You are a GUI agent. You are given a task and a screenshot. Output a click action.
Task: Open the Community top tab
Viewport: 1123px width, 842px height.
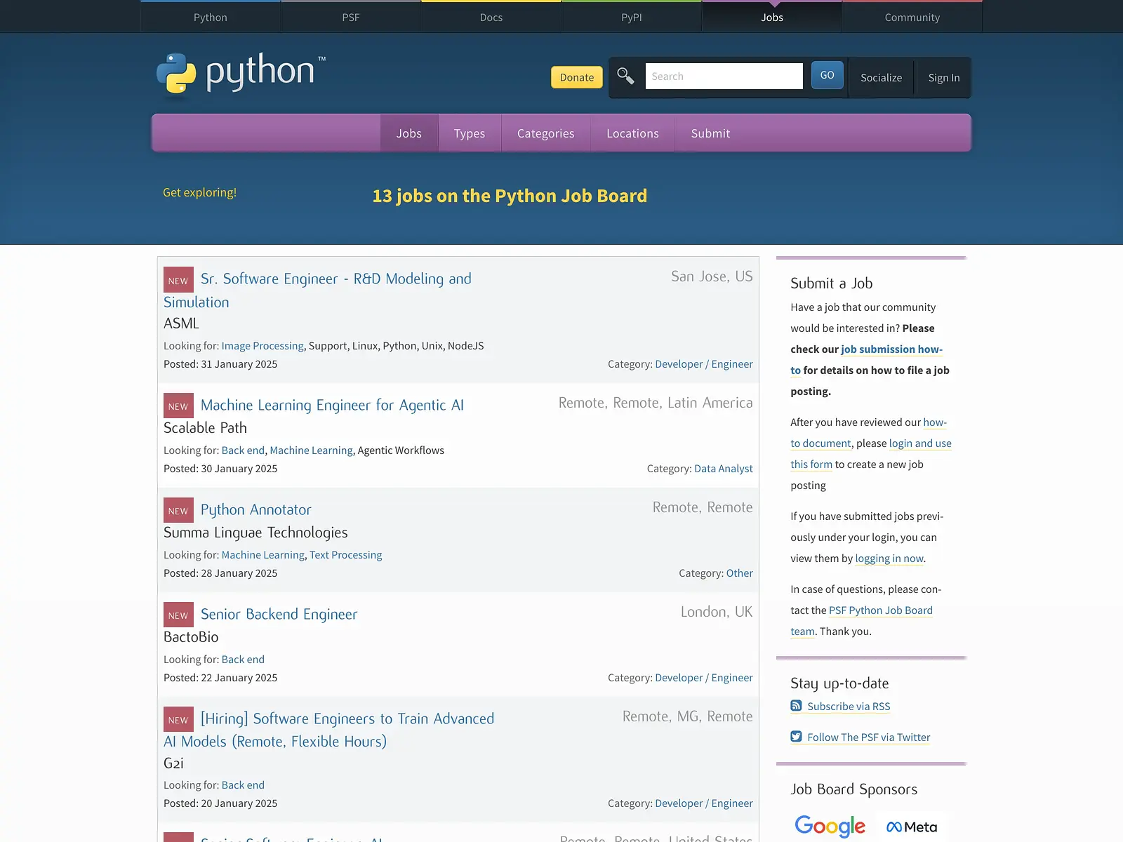tap(912, 17)
